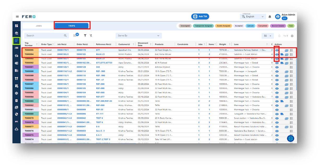The width and height of the screenshot is (322, 168).
Task: Open the highlighted trips planning sidebar icon
Action: point(16,41)
